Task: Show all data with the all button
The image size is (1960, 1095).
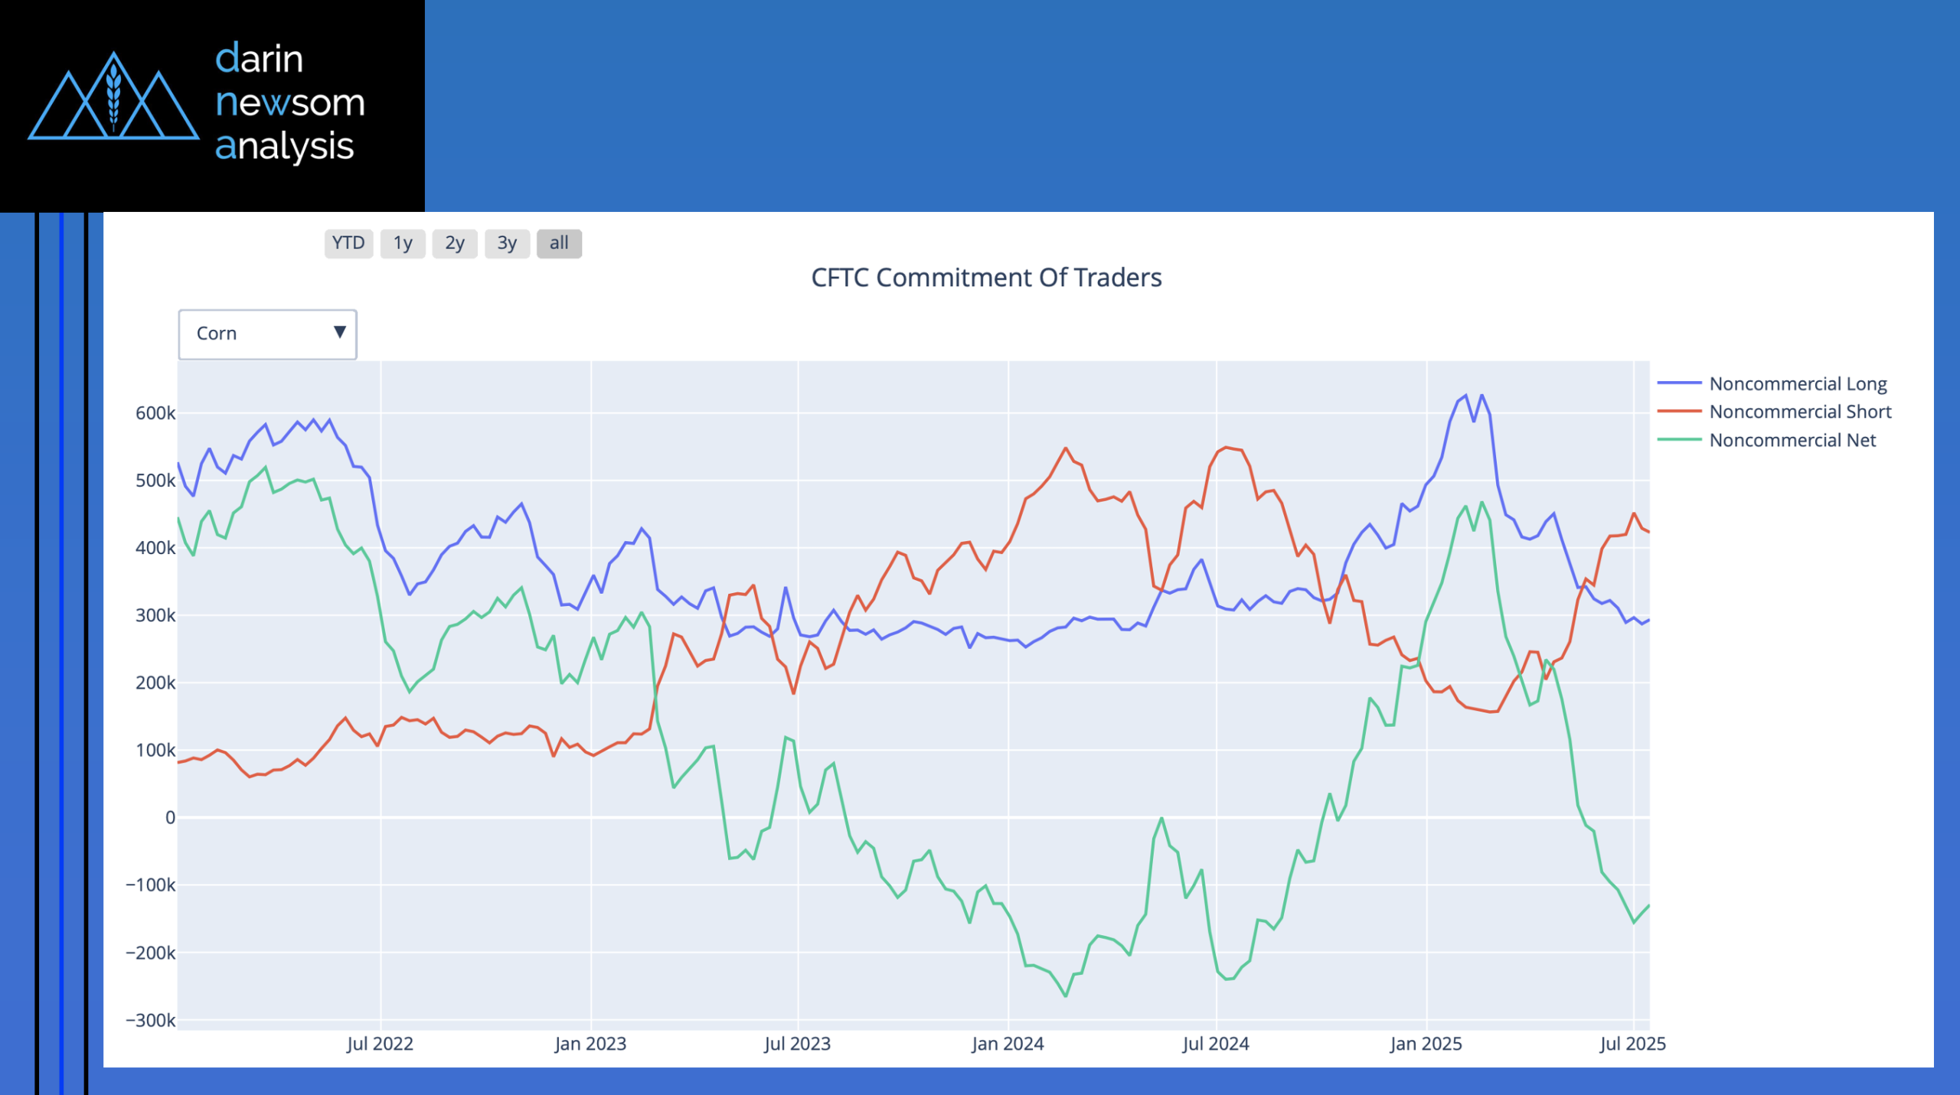Action: point(559,243)
